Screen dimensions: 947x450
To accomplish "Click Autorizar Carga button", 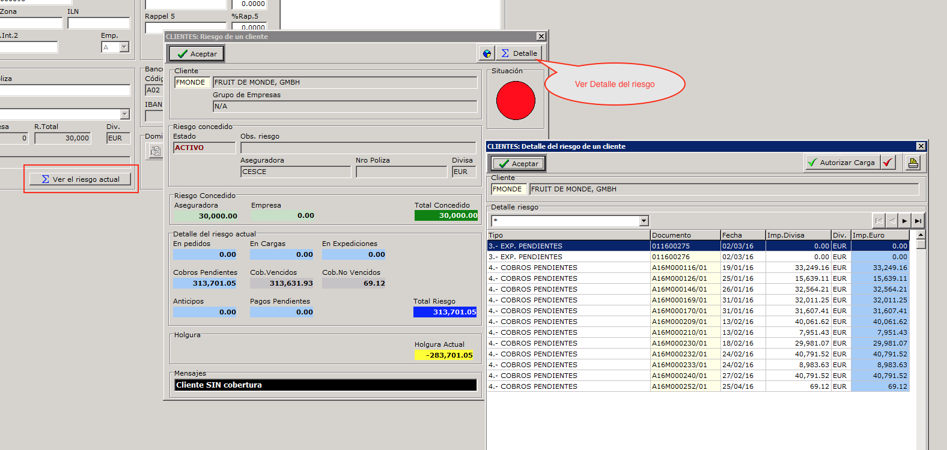I will (x=842, y=163).
